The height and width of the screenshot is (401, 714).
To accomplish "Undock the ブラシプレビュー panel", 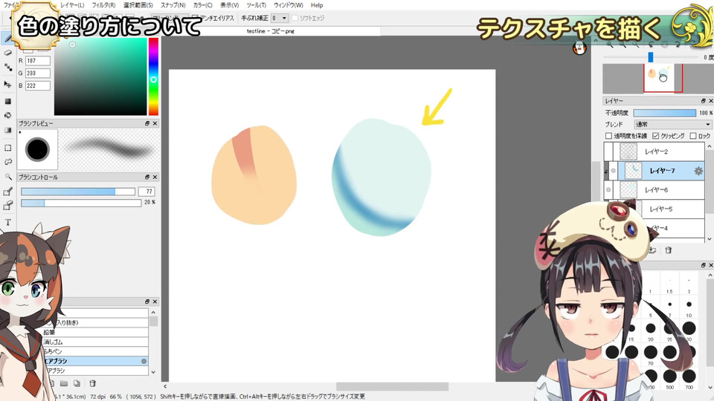I will click(x=147, y=124).
